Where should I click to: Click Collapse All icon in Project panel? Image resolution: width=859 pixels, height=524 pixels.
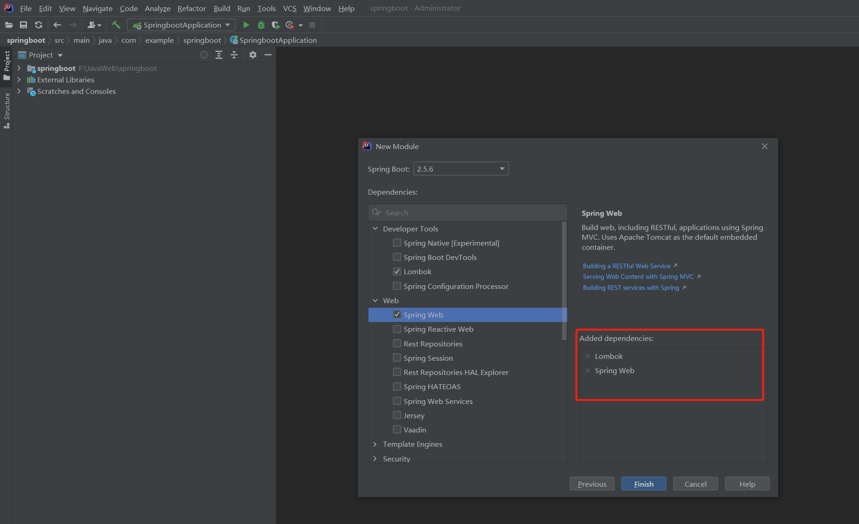coord(234,55)
